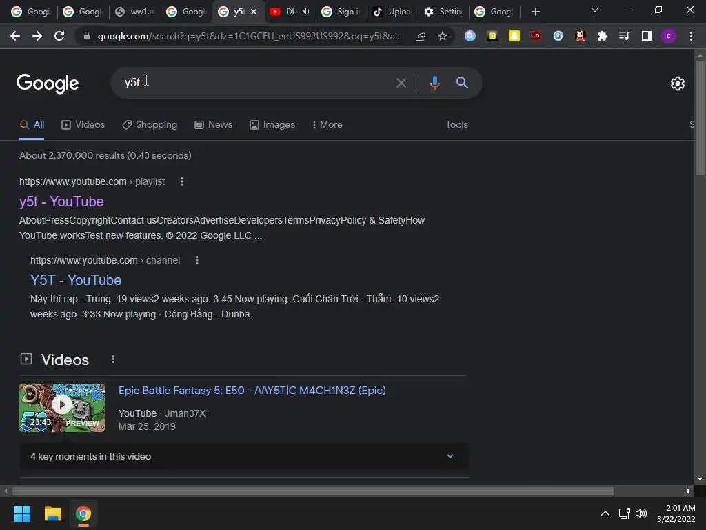The width and height of the screenshot is (706, 530).
Task: Open the clock showing 2:01 AM
Action: click(676, 513)
